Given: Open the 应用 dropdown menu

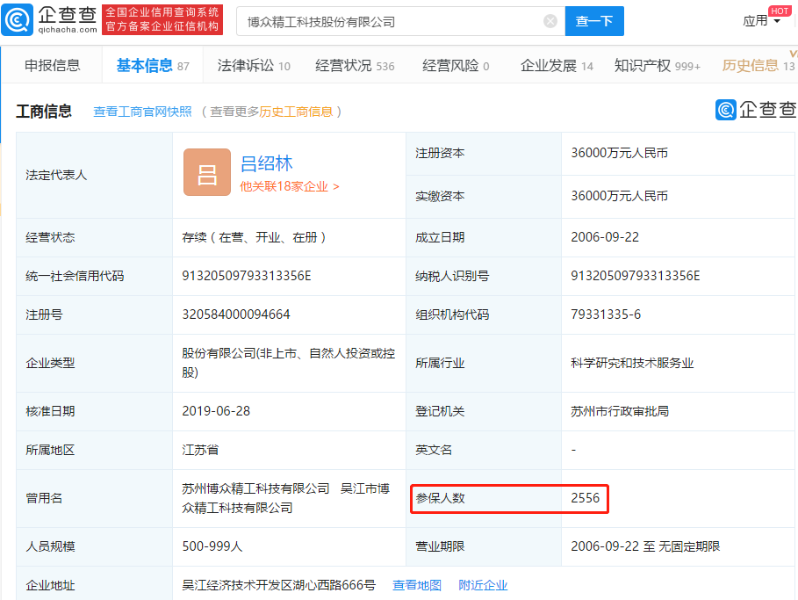Looking at the screenshot, I should click(761, 21).
